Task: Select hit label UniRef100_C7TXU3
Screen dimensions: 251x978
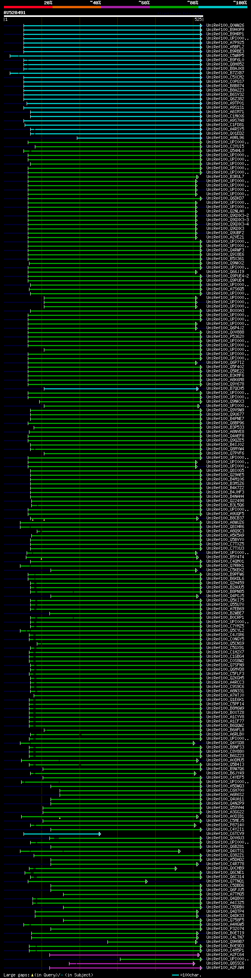Action: tap(225, 549)
